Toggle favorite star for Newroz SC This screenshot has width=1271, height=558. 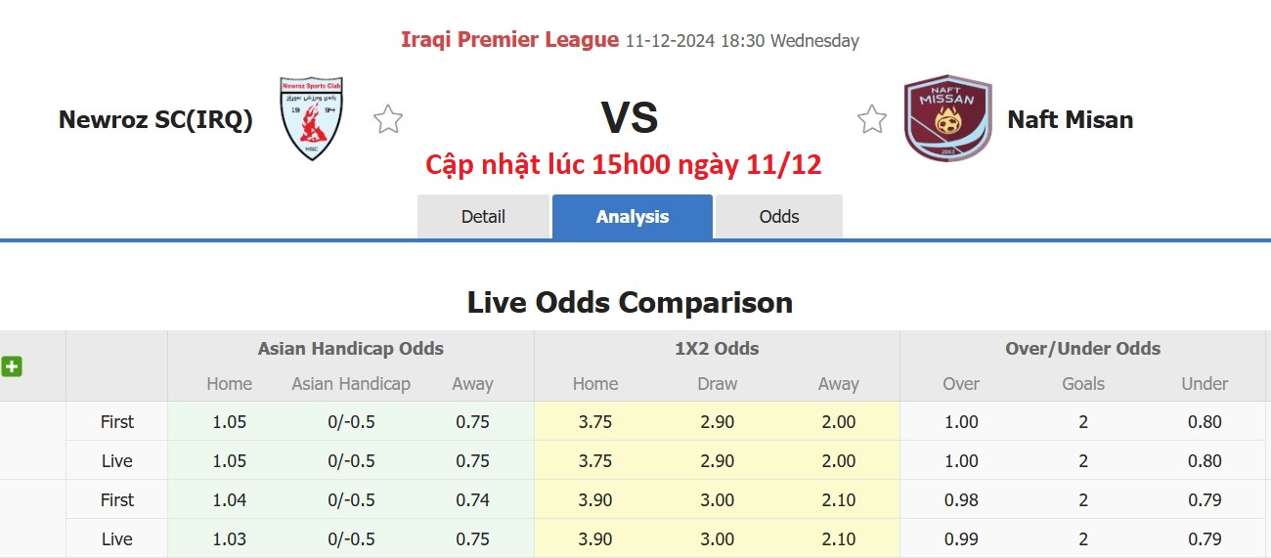pos(388,119)
